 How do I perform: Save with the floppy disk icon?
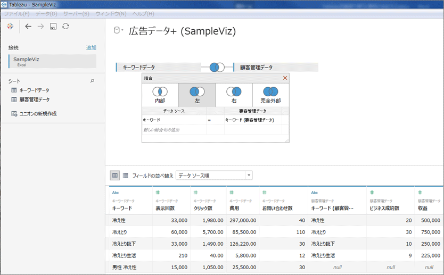(x=53, y=26)
